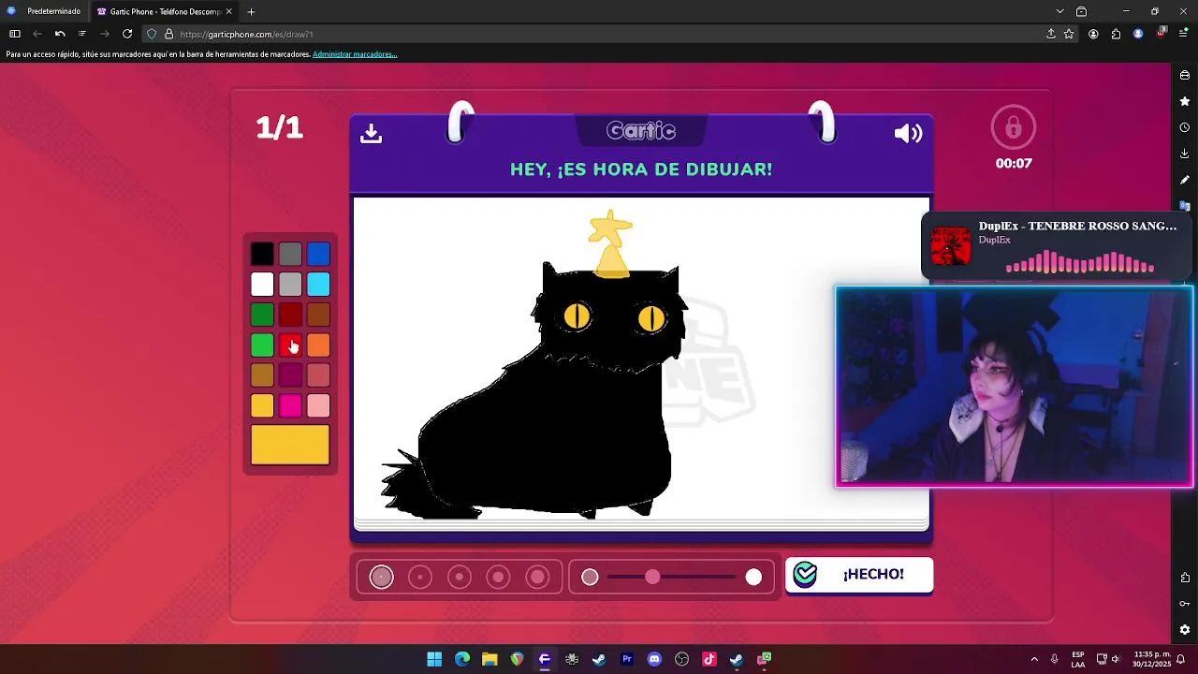The height and width of the screenshot is (674, 1198).
Task: Click the padlock icon above the timer
Action: 1014,127
